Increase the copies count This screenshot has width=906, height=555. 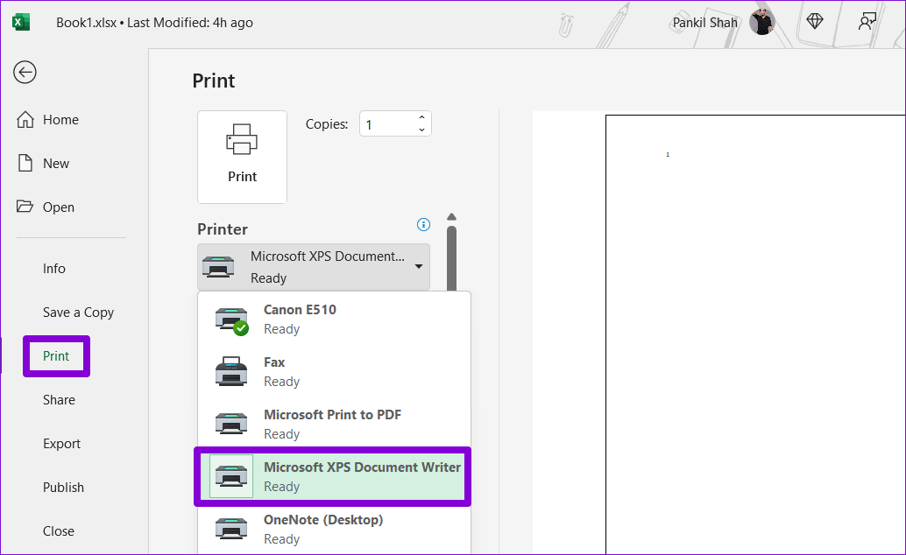tap(421, 118)
